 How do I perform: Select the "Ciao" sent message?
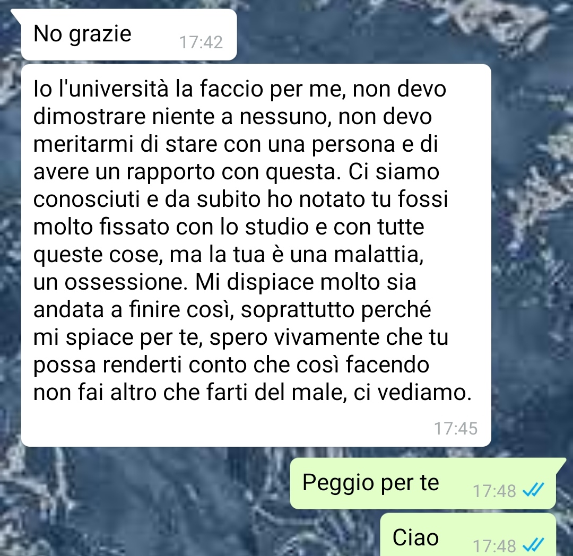coord(468,535)
